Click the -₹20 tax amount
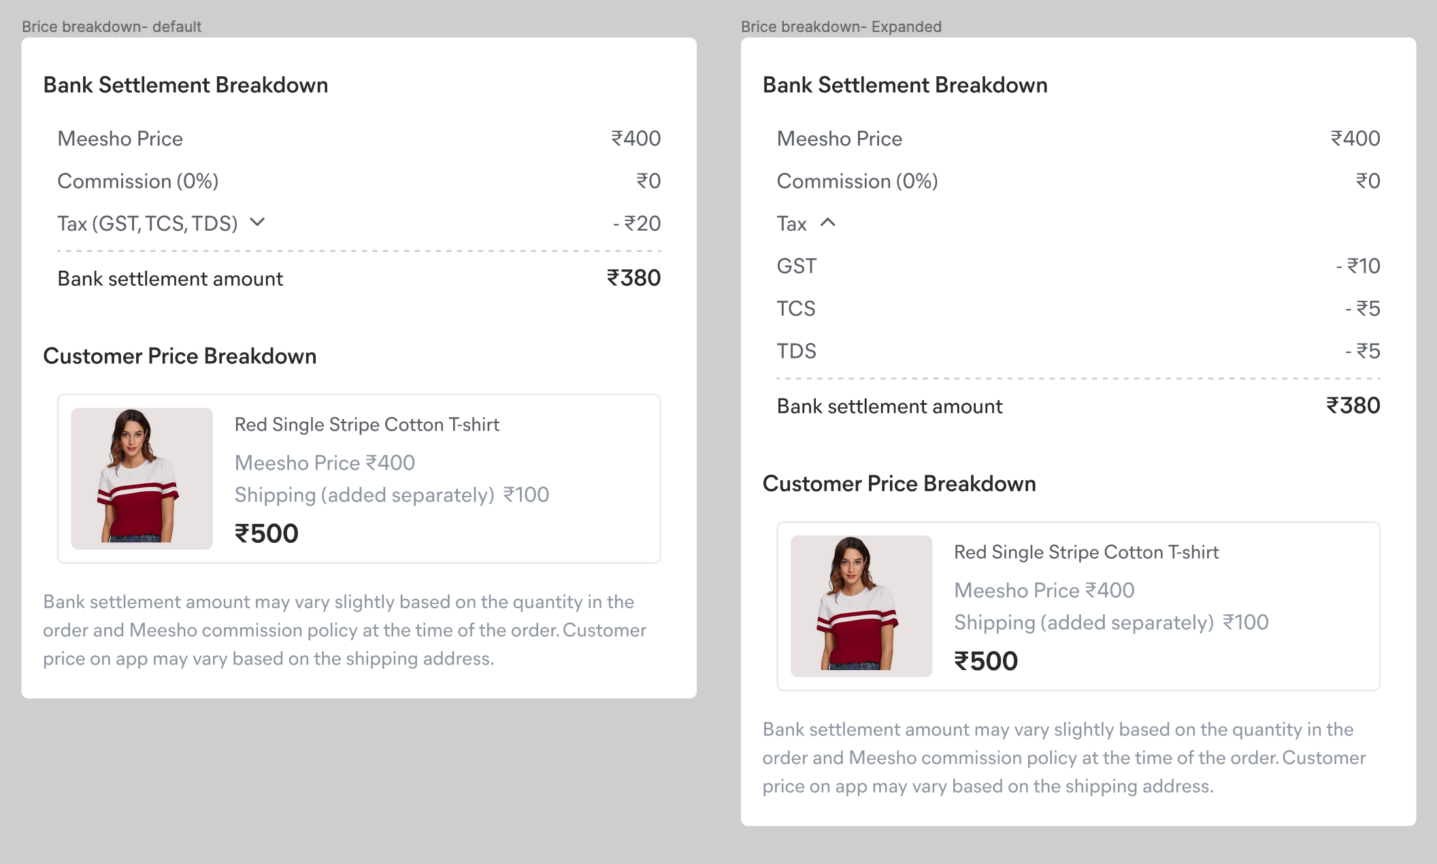The image size is (1437, 864). click(x=637, y=224)
